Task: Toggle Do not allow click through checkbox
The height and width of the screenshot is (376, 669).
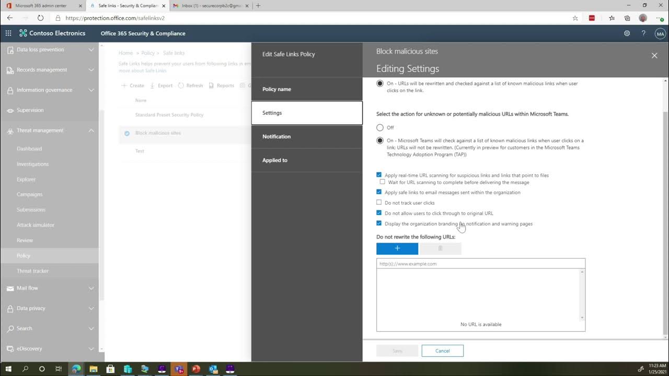Action: pos(379,213)
